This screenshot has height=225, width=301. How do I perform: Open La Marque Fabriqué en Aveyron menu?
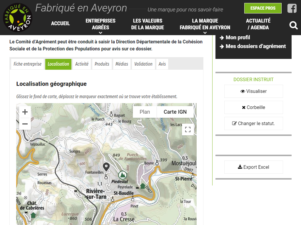[205, 24]
